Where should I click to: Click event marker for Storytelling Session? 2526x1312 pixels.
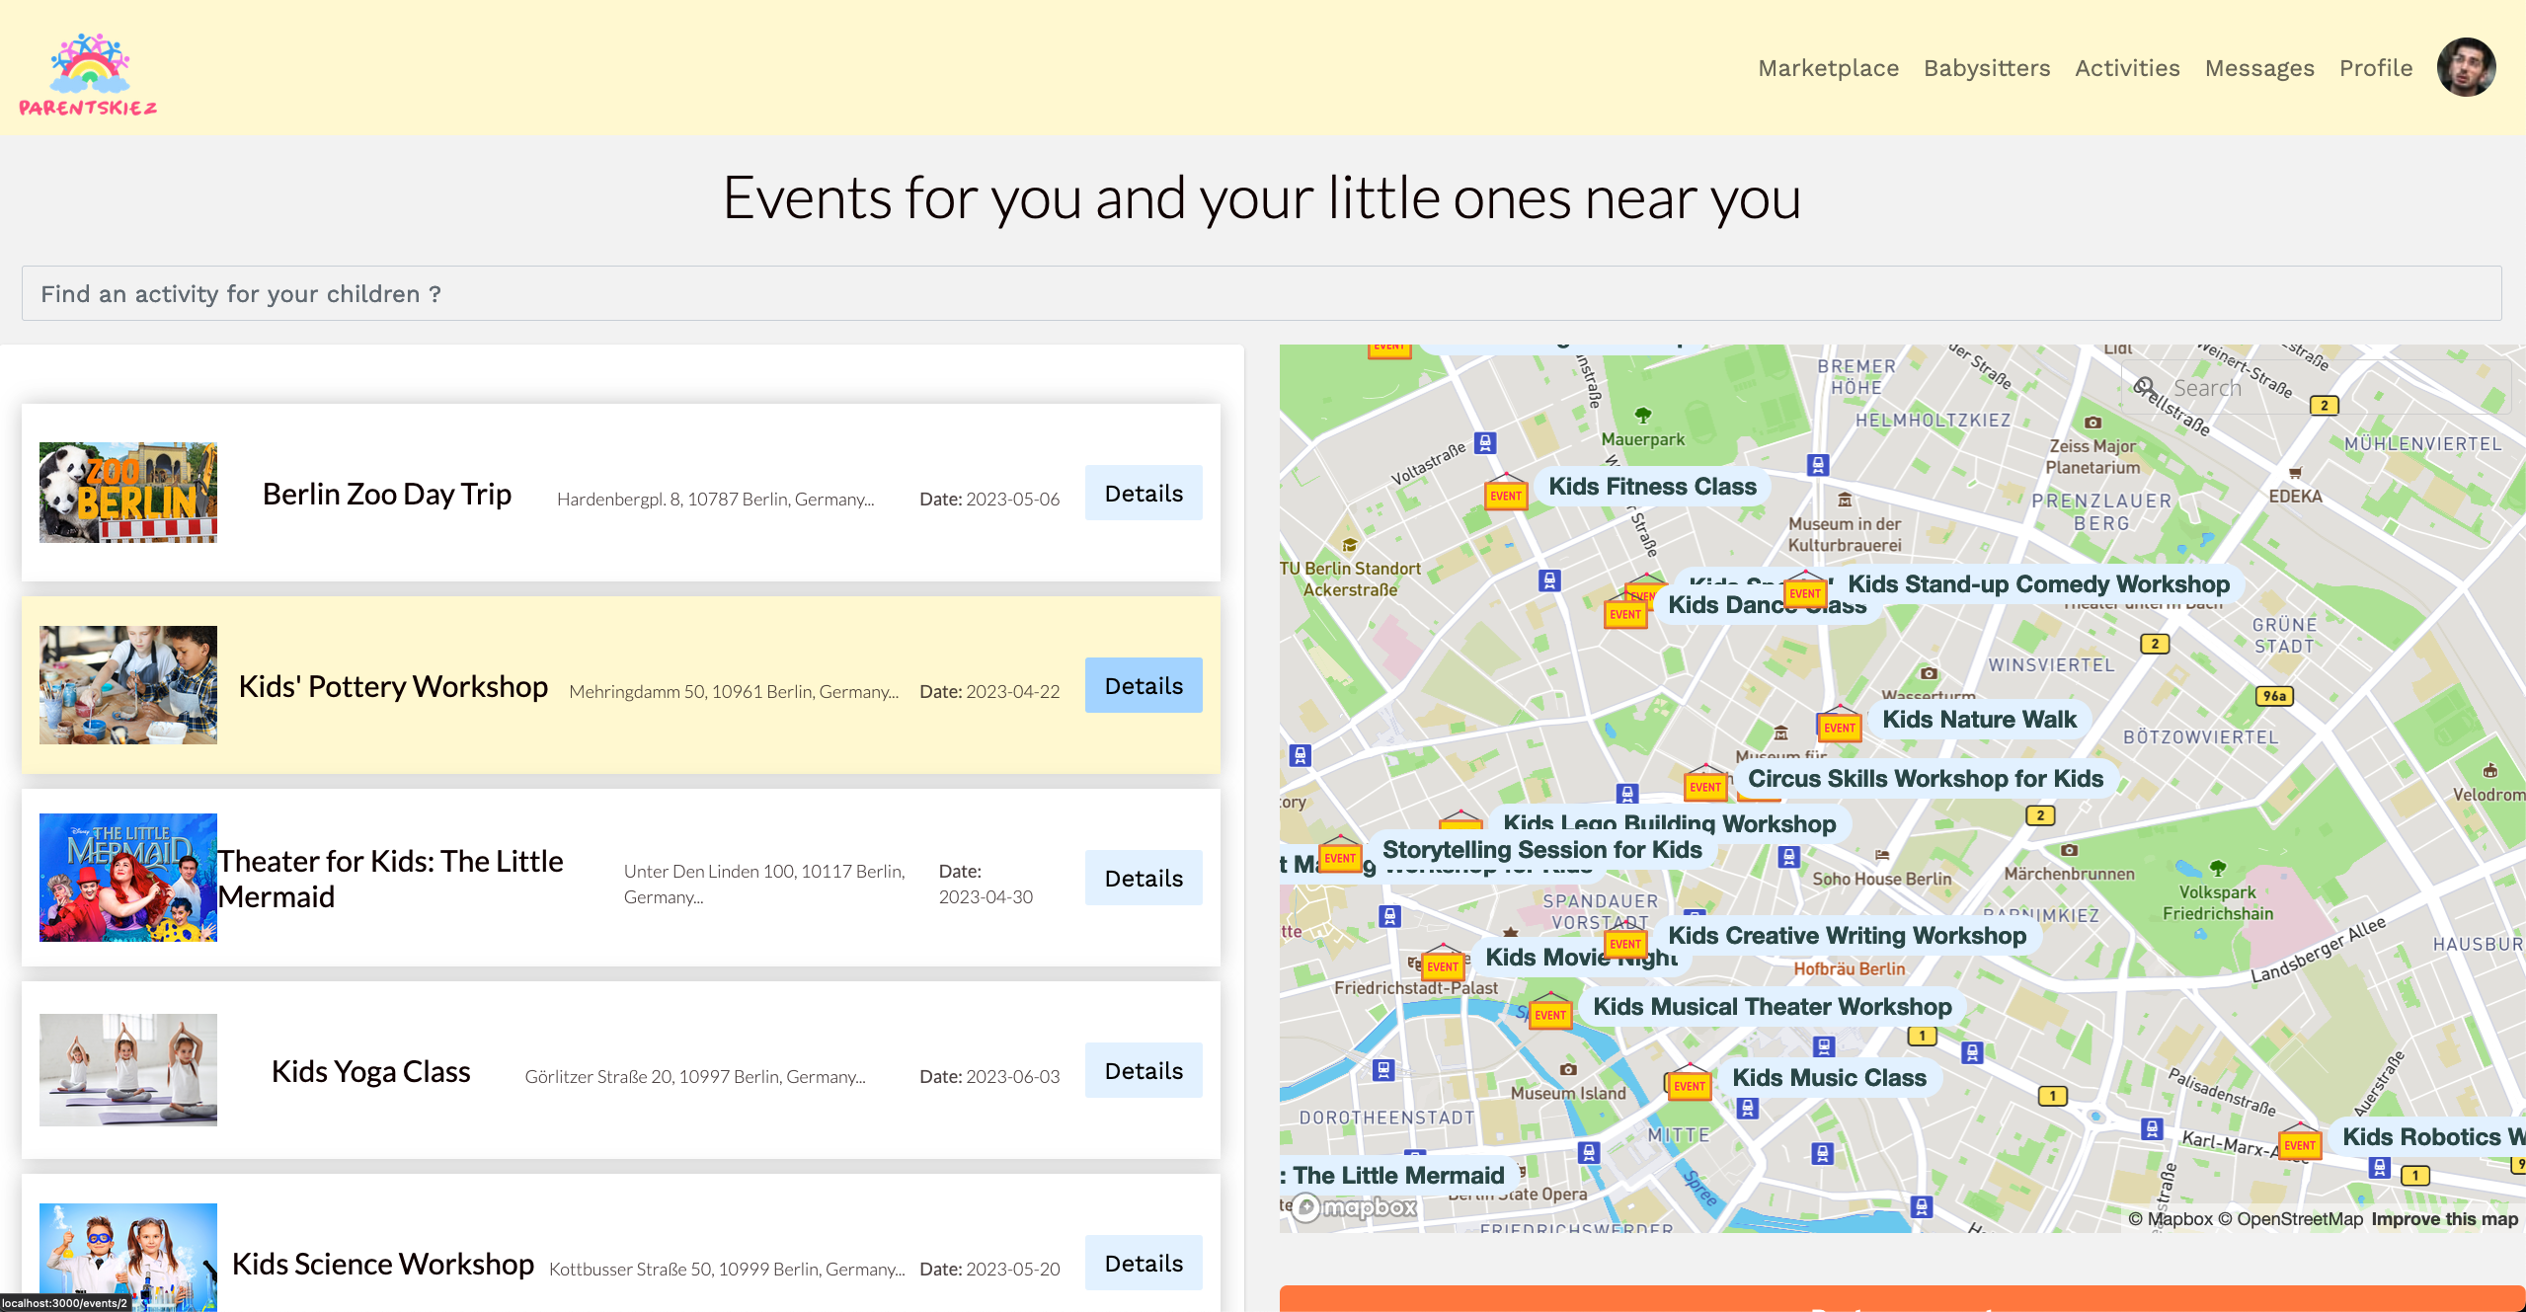pyautogui.click(x=1340, y=855)
